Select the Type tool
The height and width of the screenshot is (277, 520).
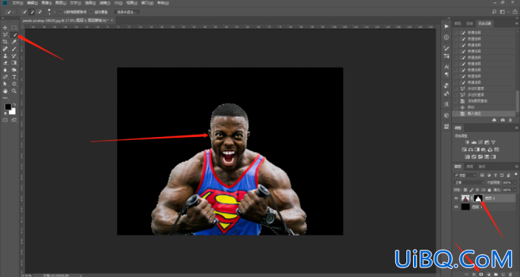click(x=14, y=77)
